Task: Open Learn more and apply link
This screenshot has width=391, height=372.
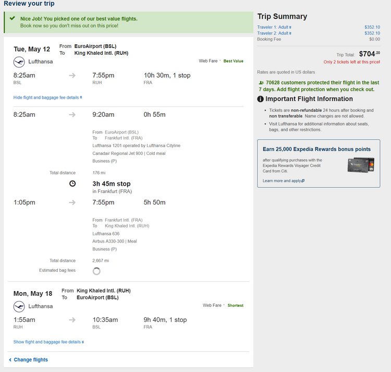Action: click(283, 181)
